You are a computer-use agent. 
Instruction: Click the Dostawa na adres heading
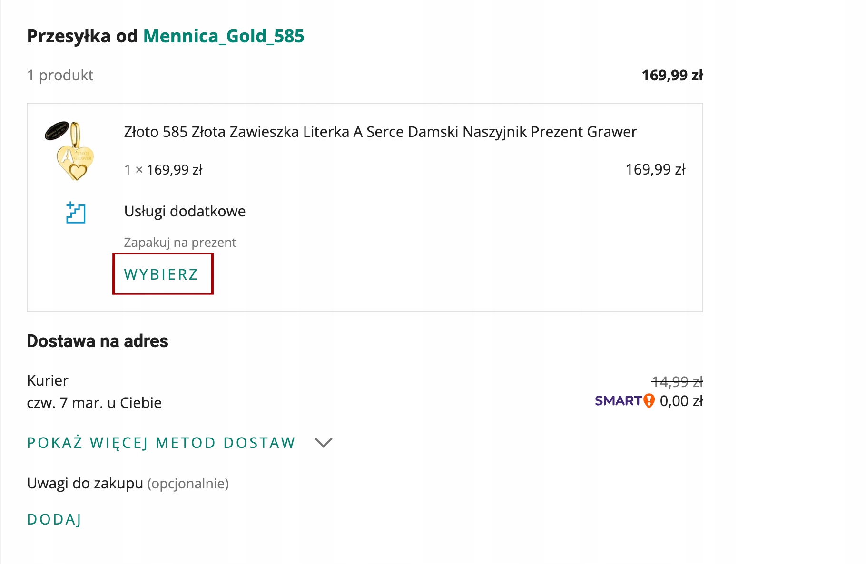click(98, 341)
